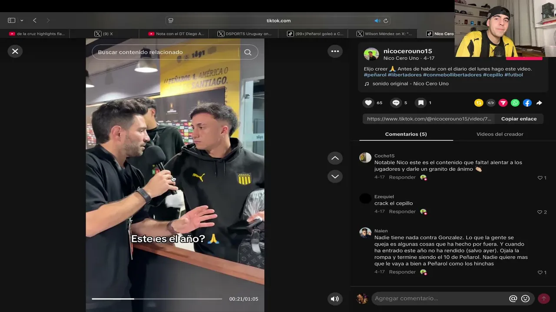Like the video with heart icon

click(368, 103)
